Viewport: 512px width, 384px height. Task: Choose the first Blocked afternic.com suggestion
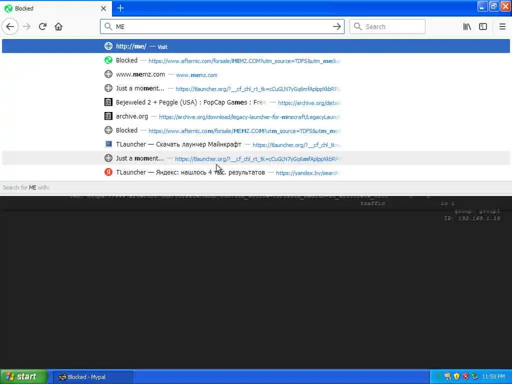[x=255, y=60]
